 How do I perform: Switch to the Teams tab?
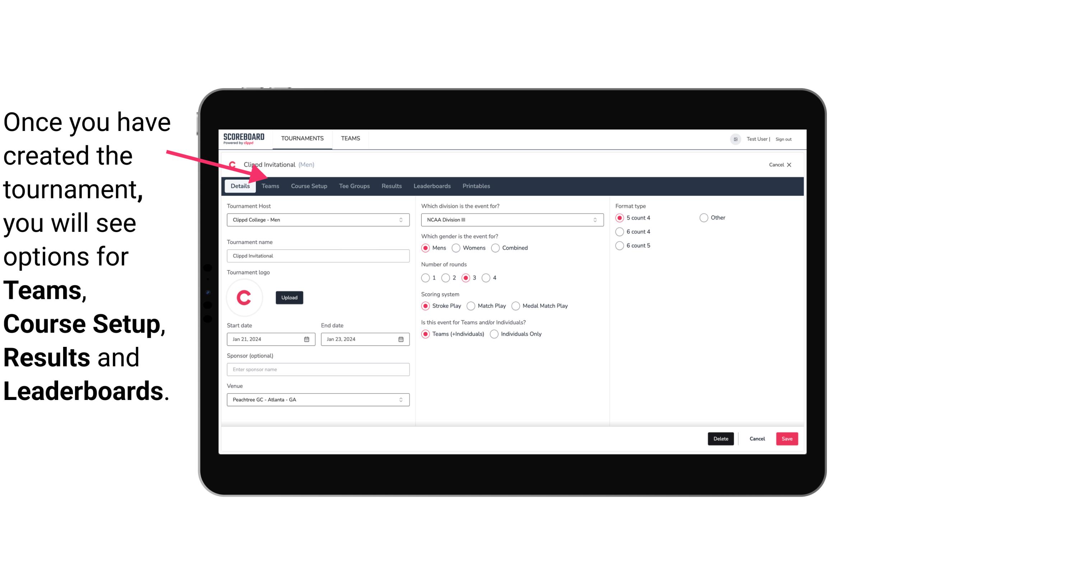pyautogui.click(x=270, y=185)
